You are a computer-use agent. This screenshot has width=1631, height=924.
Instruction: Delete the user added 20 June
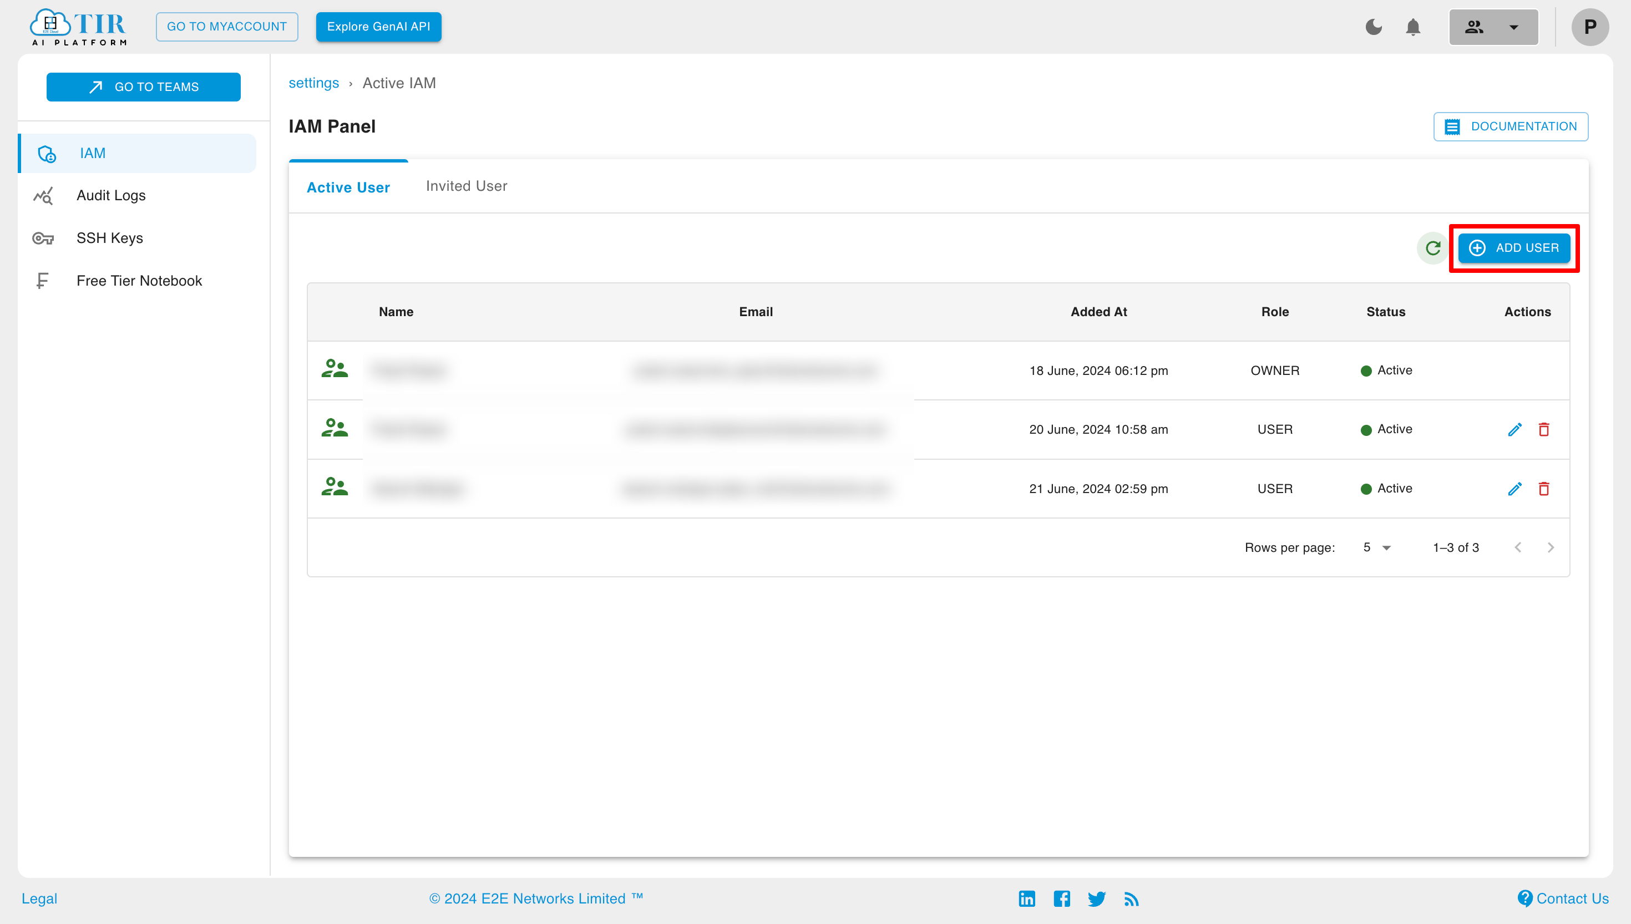[1543, 430]
